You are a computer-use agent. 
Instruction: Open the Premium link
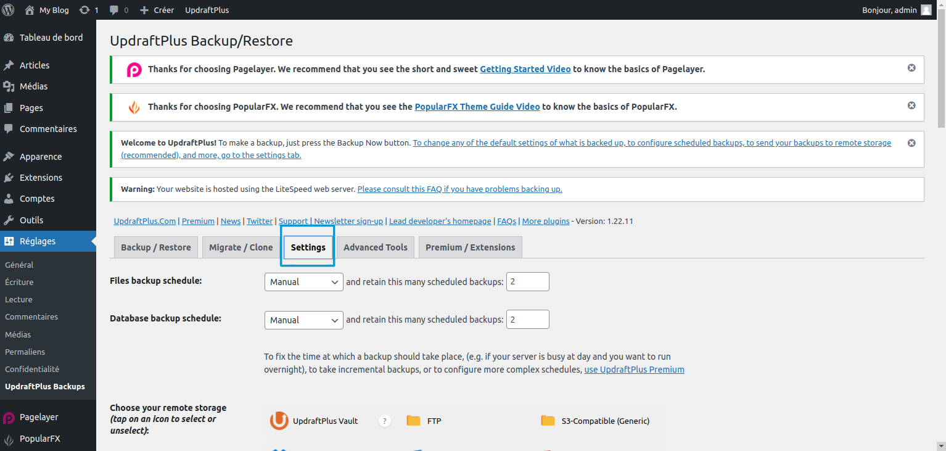(198, 221)
